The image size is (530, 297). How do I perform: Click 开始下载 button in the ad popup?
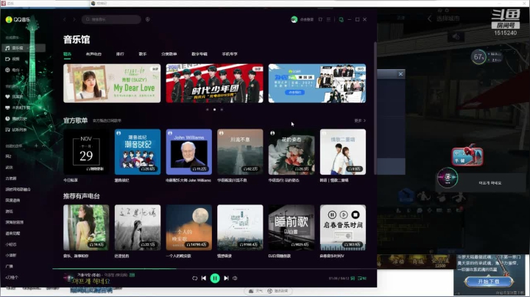click(489, 281)
